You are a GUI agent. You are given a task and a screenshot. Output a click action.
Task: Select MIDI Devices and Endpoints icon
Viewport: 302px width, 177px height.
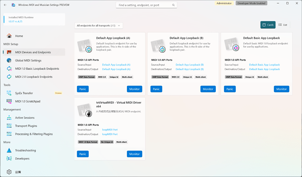[x=9, y=52]
